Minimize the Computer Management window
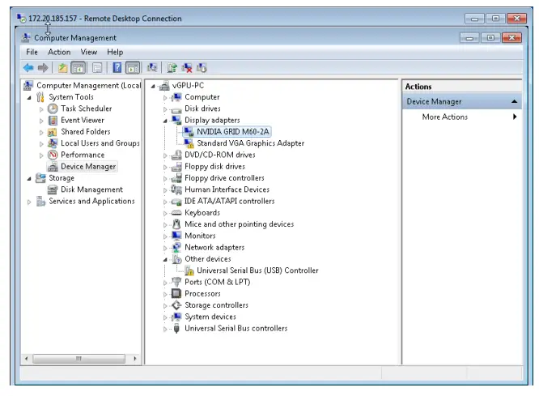Image resolution: width=539 pixels, height=396 pixels. pos(469,38)
